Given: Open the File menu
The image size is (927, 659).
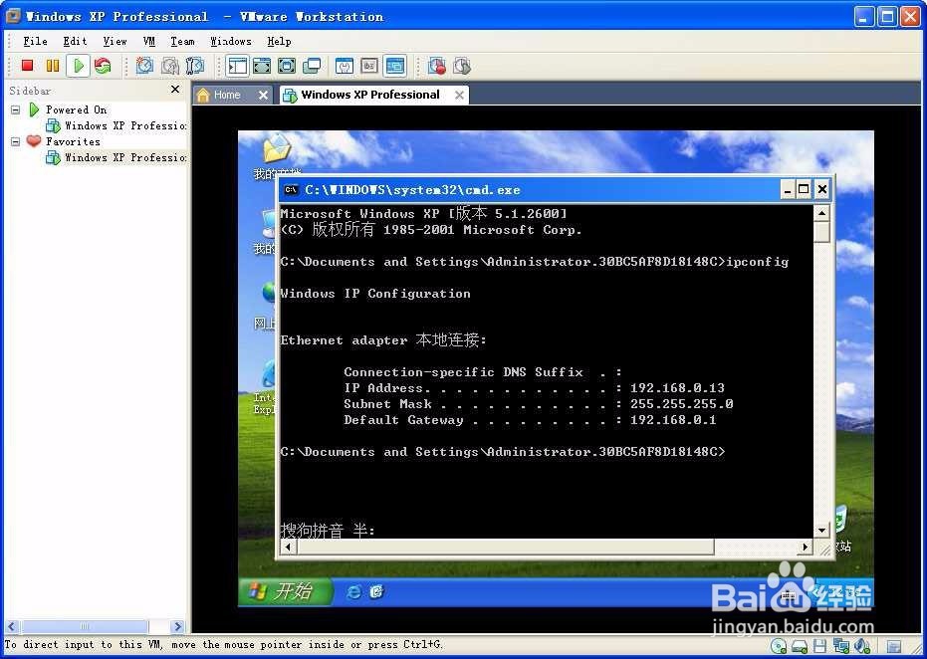Looking at the screenshot, I should tap(35, 41).
